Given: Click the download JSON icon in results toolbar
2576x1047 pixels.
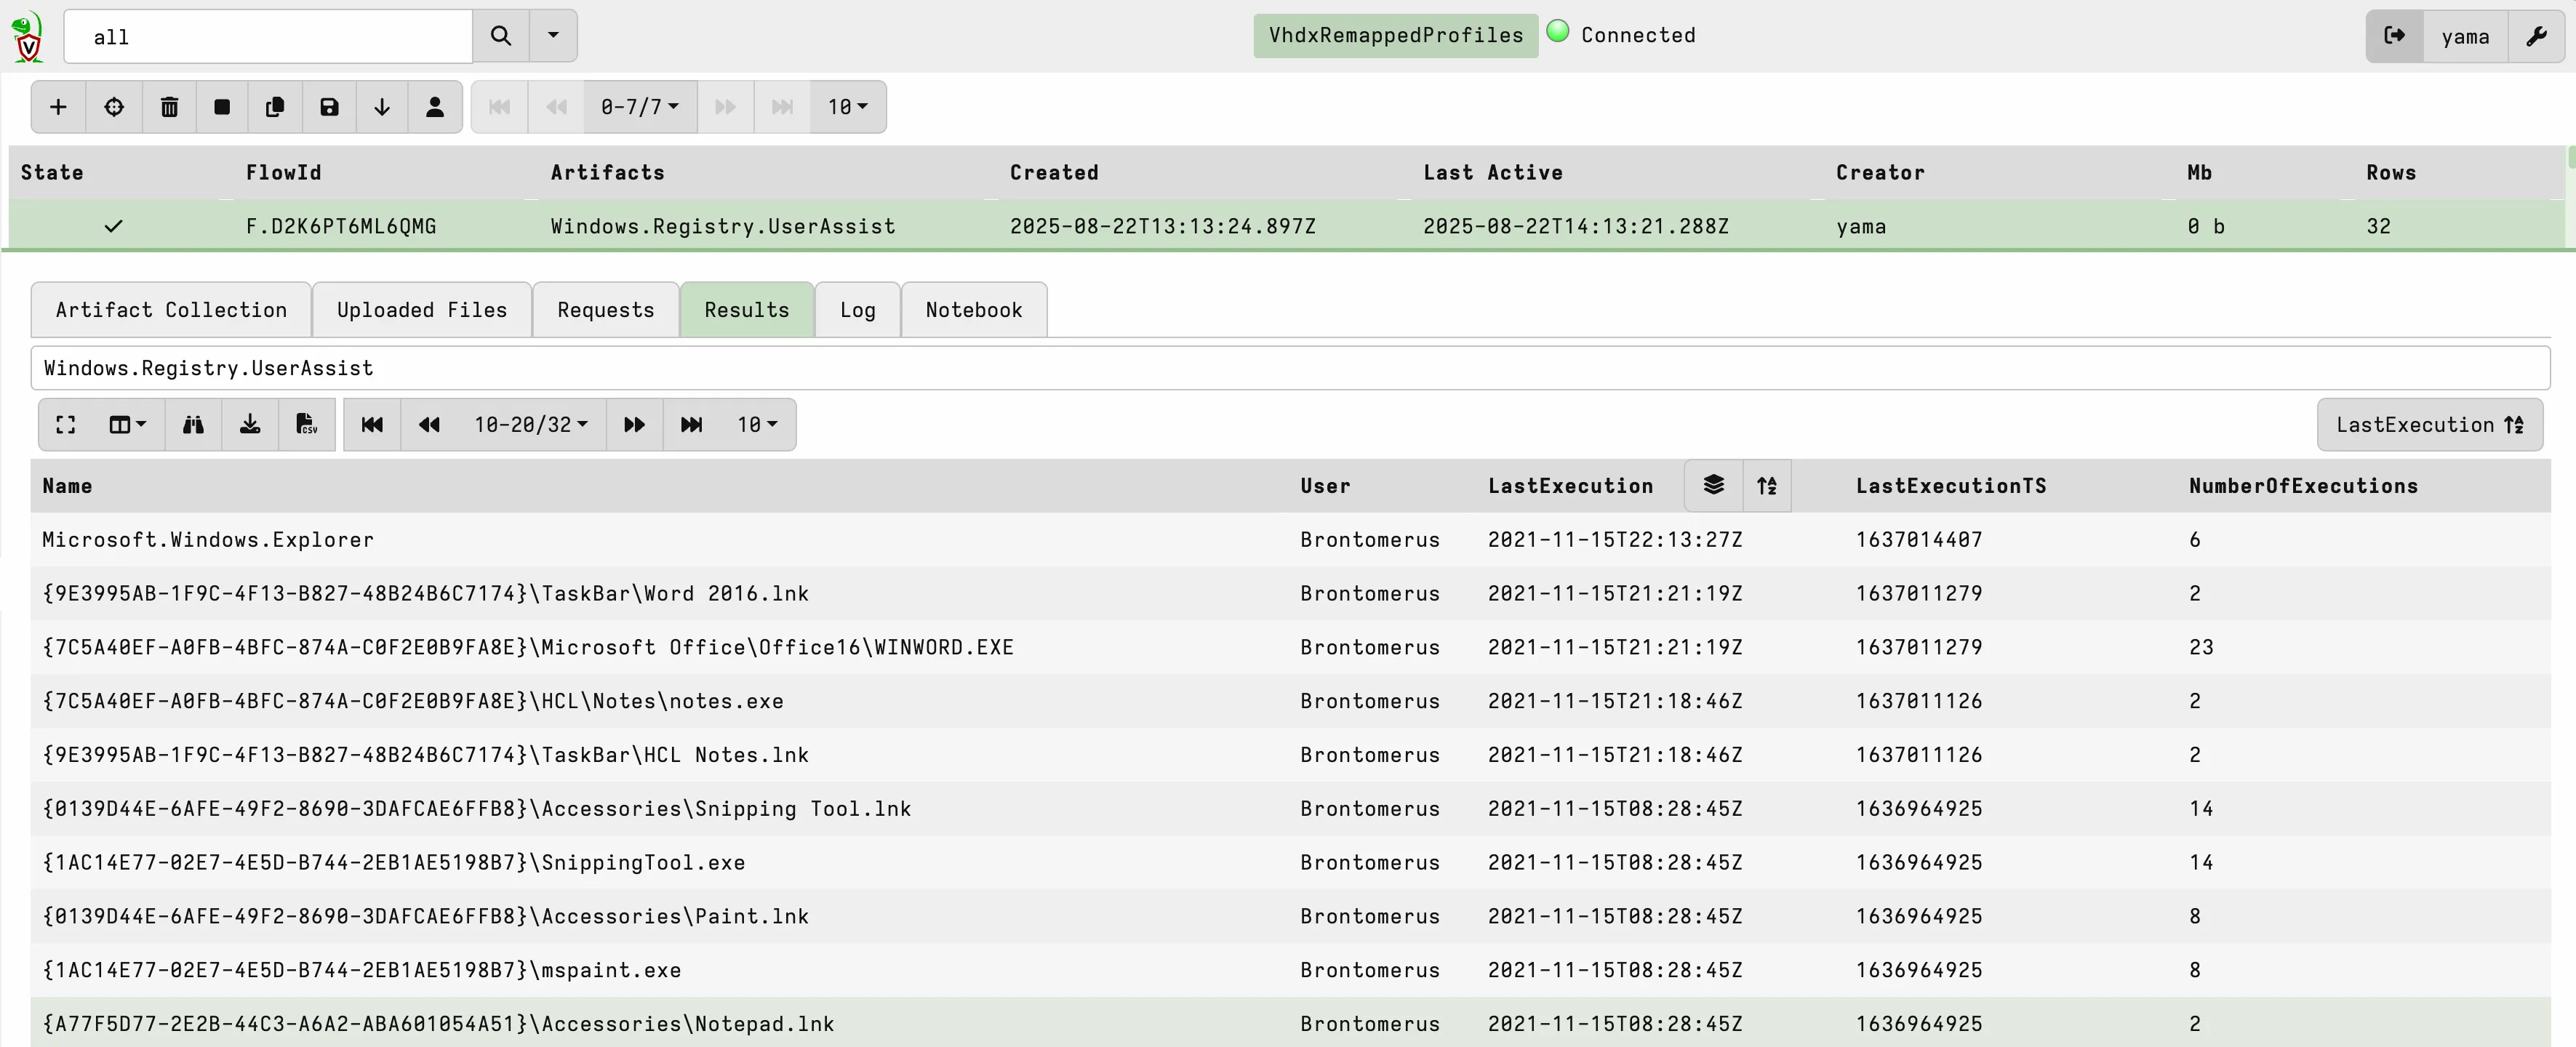Looking at the screenshot, I should pos(250,425).
